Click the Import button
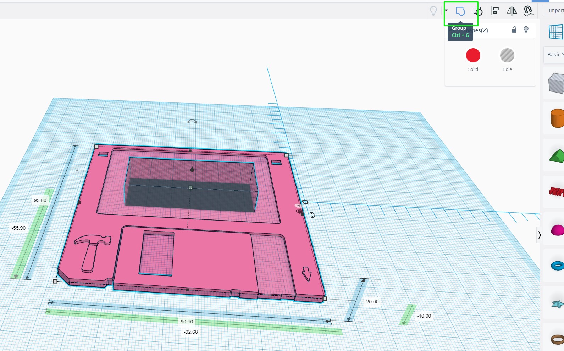This screenshot has height=351, width=564. 554,10
